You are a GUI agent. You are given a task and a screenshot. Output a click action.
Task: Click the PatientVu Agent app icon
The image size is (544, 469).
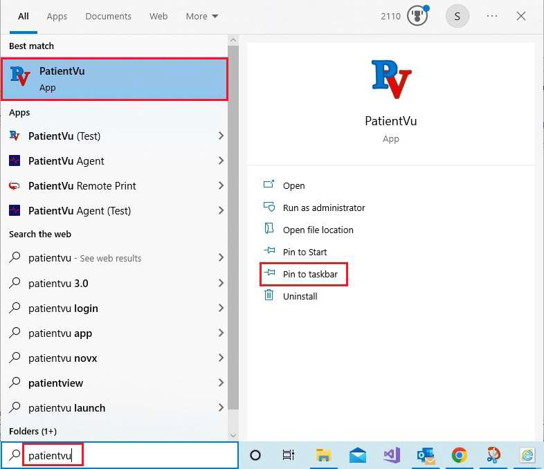15,161
